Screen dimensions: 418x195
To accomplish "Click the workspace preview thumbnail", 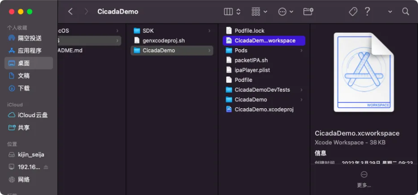I will (363, 73).
